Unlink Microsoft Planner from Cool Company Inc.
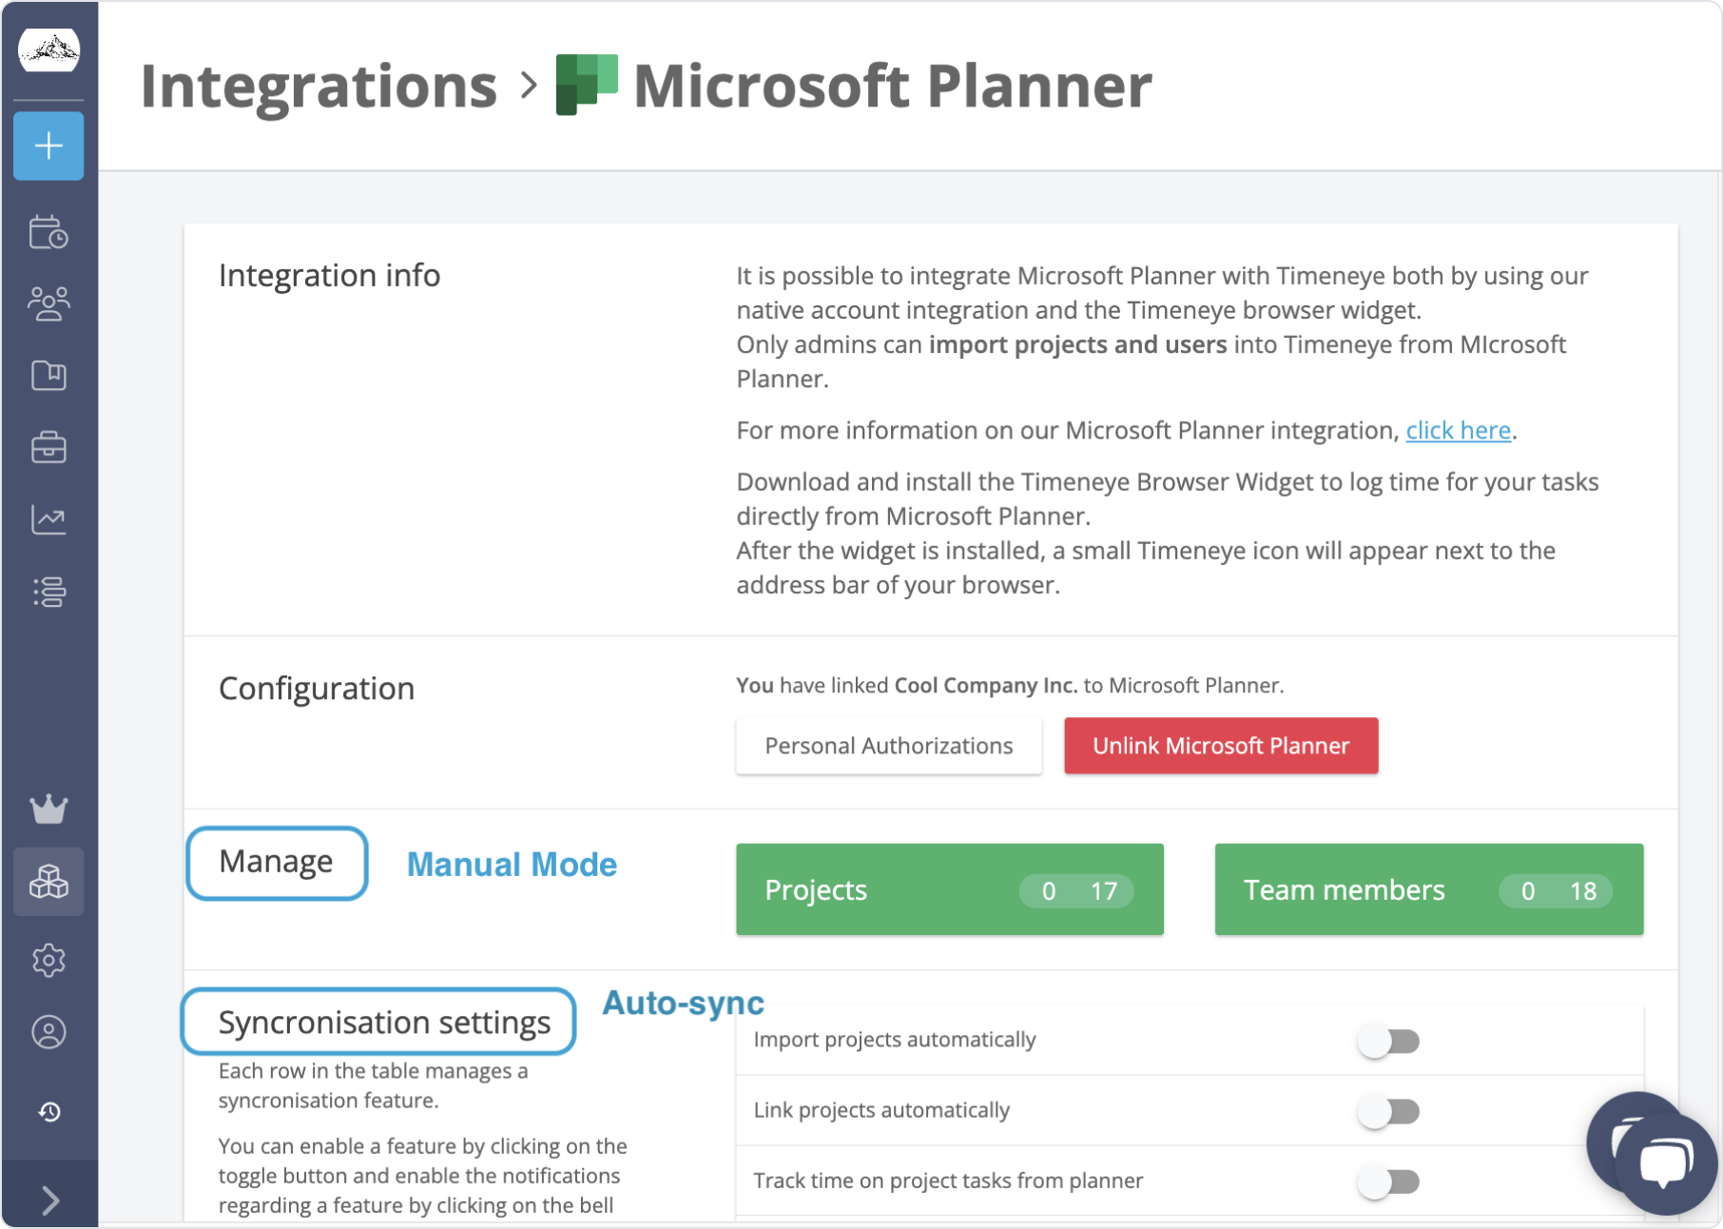 click(1220, 746)
